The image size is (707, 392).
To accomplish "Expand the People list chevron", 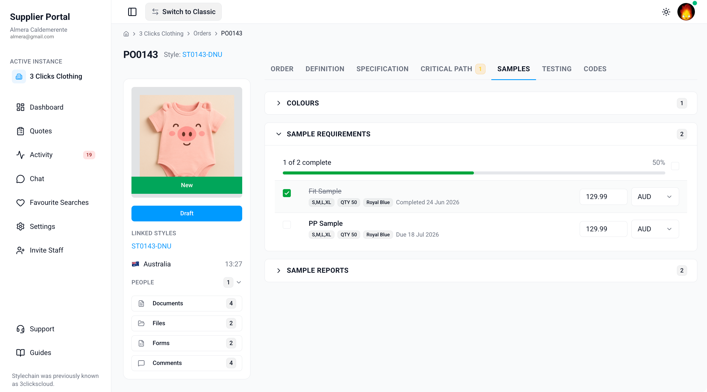I will pyautogui.click(x=239, y=282).
